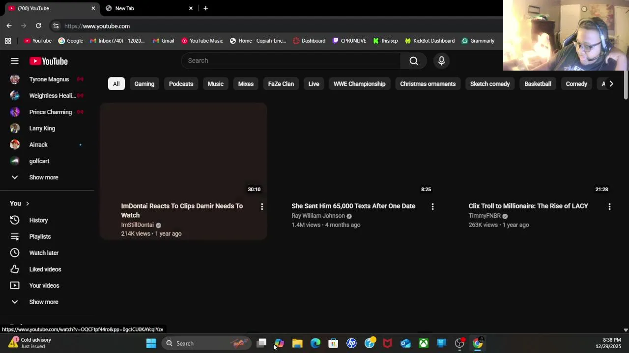Open Playlists in sidebar
The height and width of the screenshot is (353, 629).
click(47, 236)
